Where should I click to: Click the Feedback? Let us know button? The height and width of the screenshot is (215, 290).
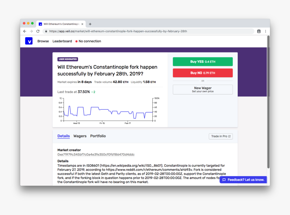243,180
